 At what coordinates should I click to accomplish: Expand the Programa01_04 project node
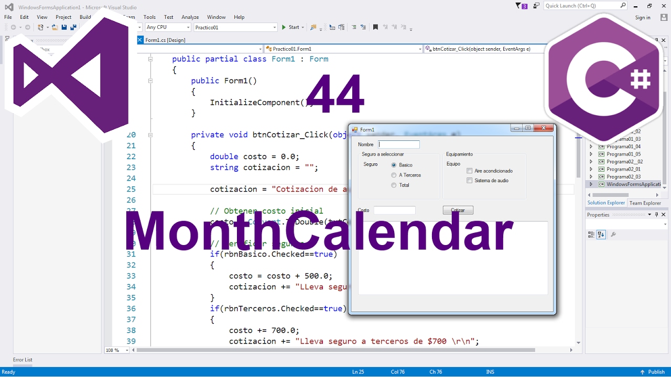pyautogui.click(x=591, y=147)
